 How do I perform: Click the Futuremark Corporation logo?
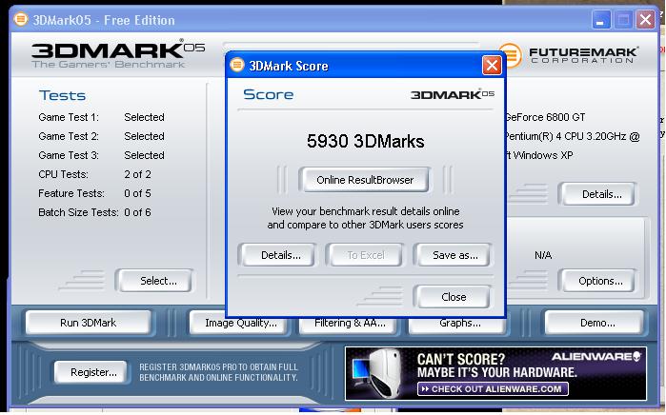click(x=568, y=55)
